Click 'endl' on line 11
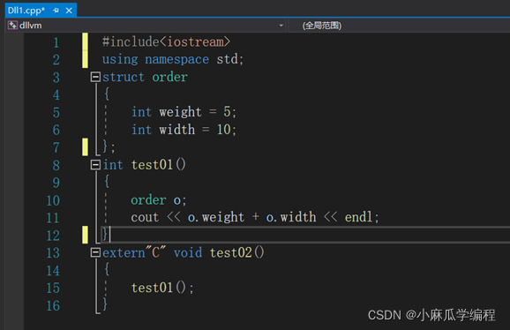Image resolution: width=510 pixels, height=330 pixels. pos(358,217)
